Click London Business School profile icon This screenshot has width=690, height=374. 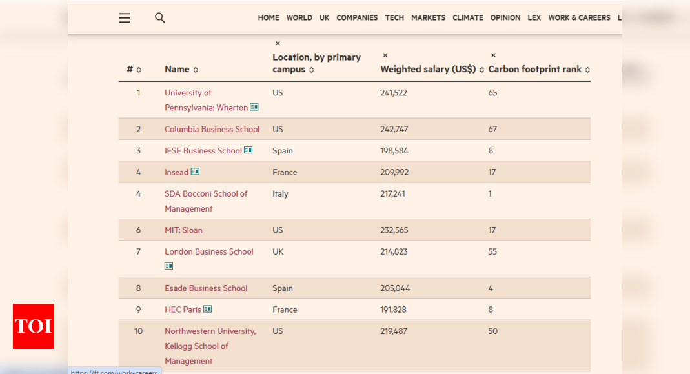click(168, 266)
